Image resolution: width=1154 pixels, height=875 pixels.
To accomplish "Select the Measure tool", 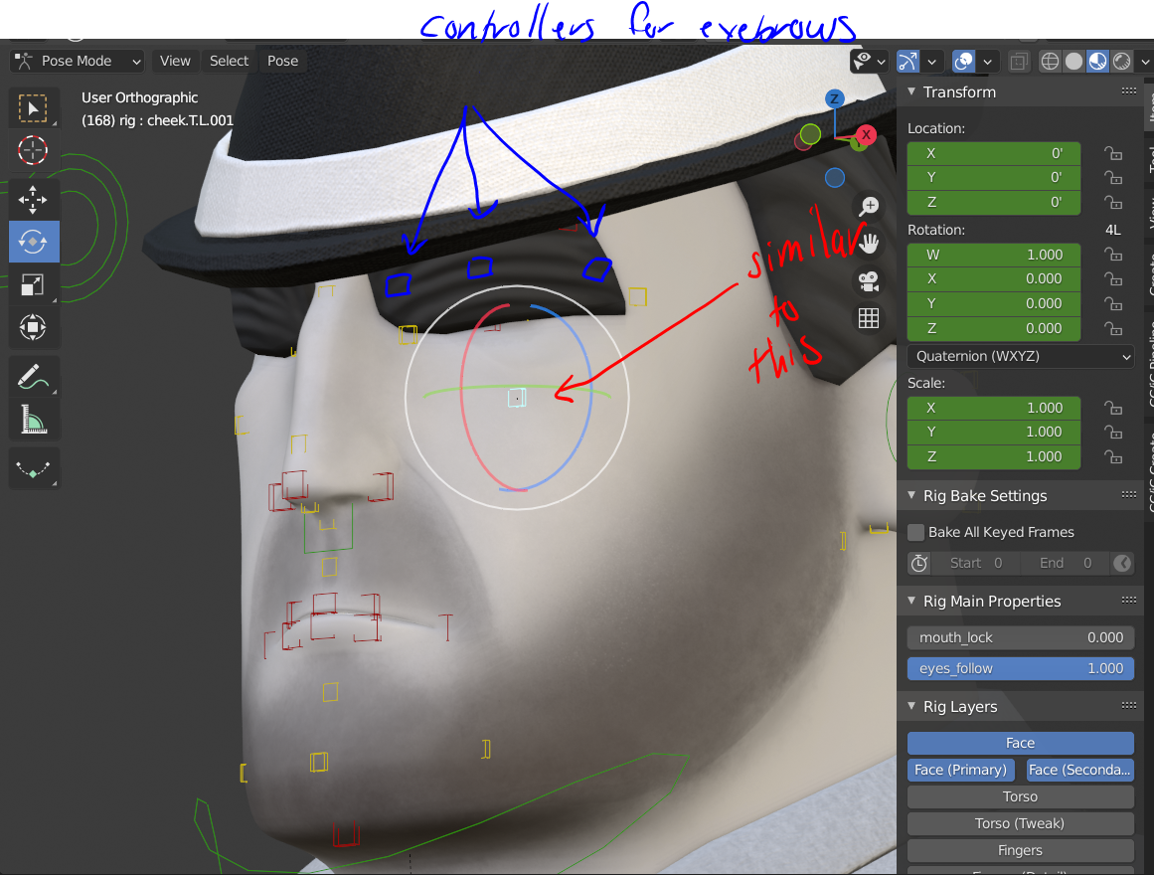I will 33,420.
